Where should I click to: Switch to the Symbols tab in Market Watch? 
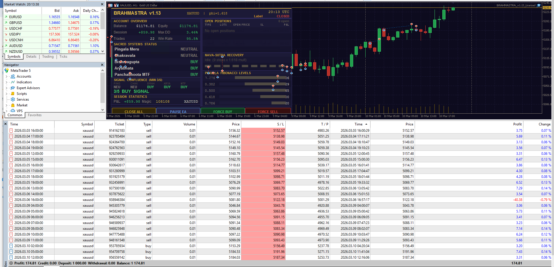[14, 57]
